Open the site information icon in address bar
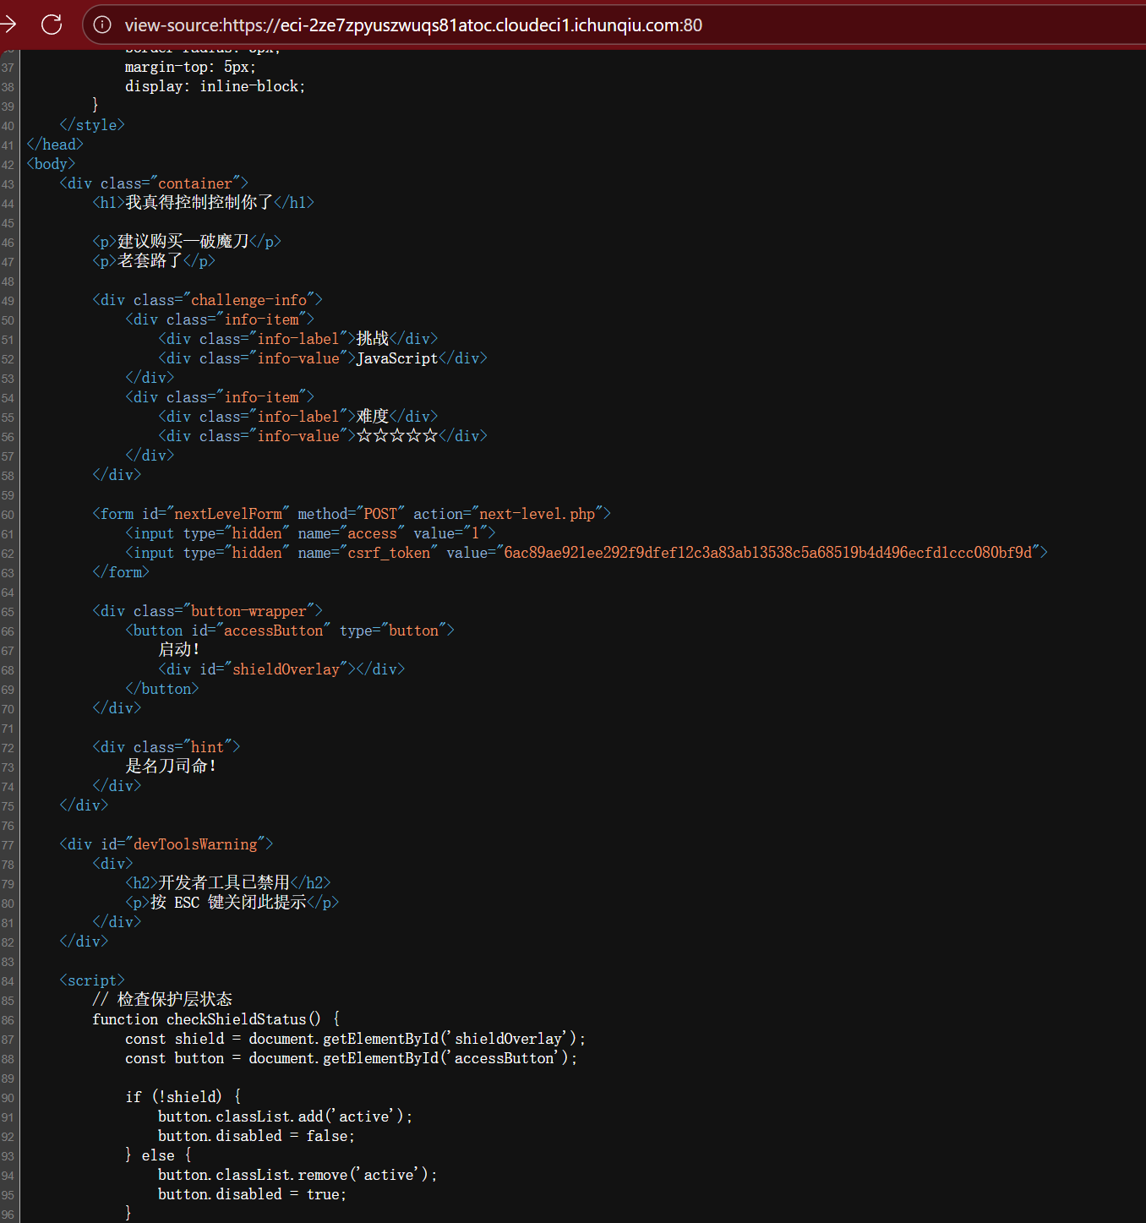Image resolution: width=1146 pixels, height=1223 pixels. (102, 25)
